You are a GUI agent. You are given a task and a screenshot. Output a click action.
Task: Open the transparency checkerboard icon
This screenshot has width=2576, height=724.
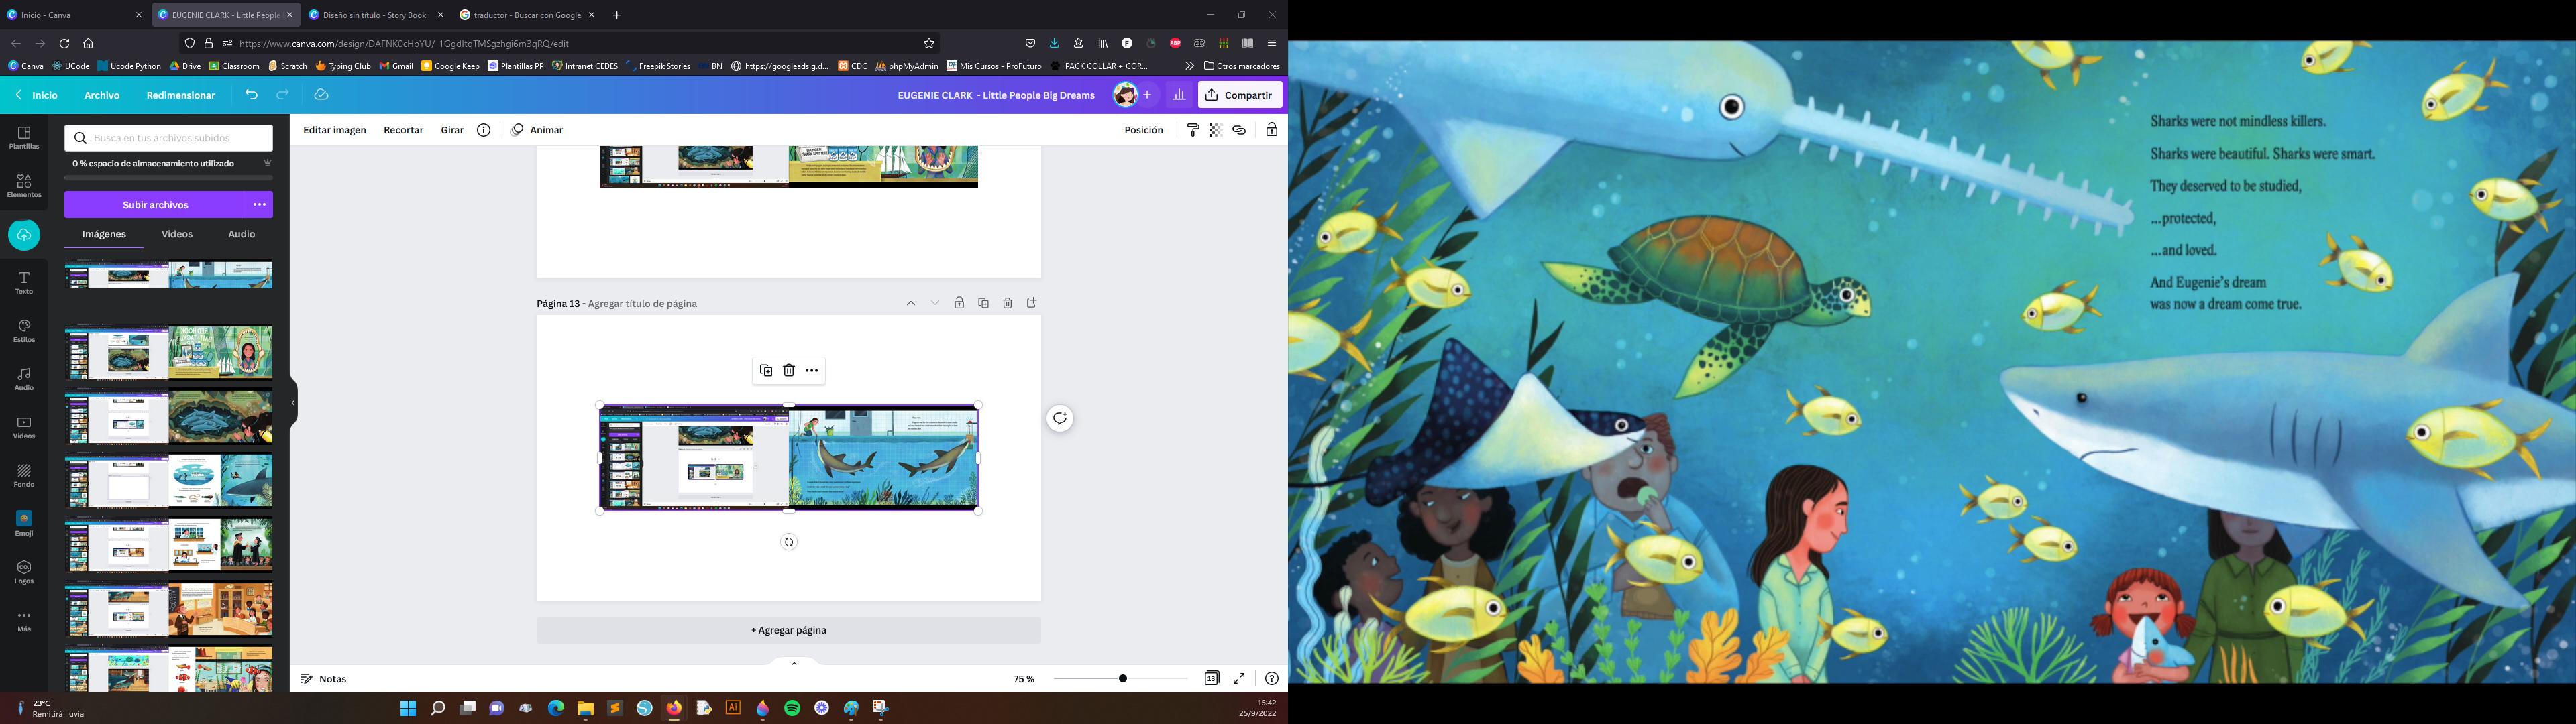tap(1215, 130)
